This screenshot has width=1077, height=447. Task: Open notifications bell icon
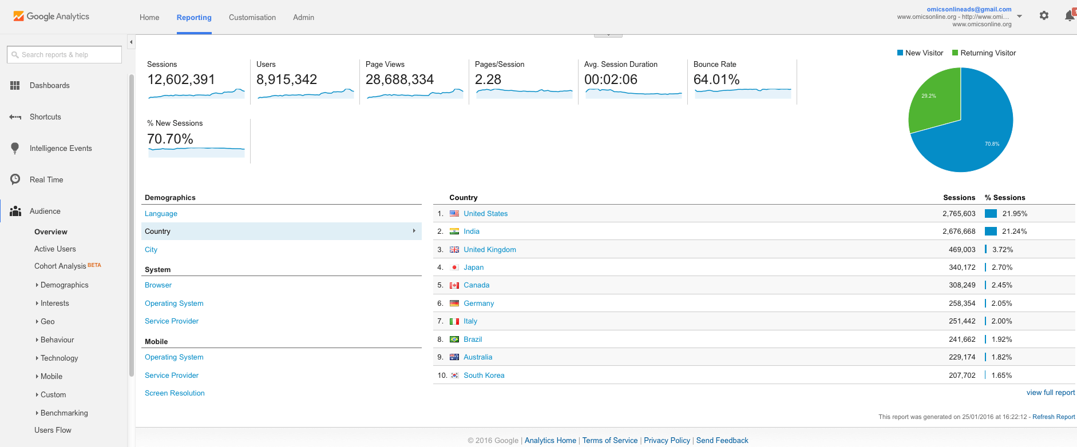(x=1069, y=16)
